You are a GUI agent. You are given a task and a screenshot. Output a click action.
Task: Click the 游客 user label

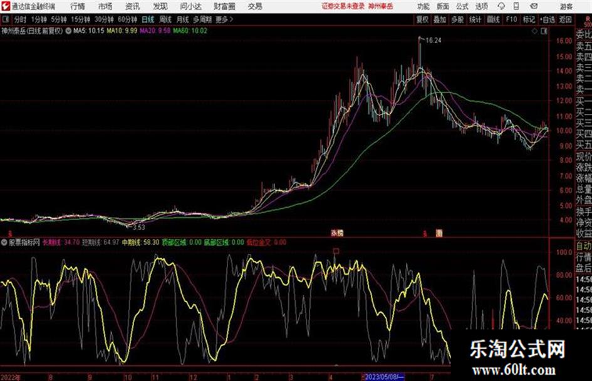point(566,6)
